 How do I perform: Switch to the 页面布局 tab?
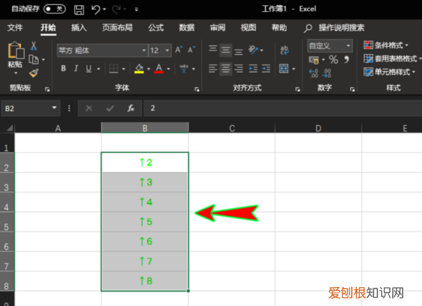117,27
